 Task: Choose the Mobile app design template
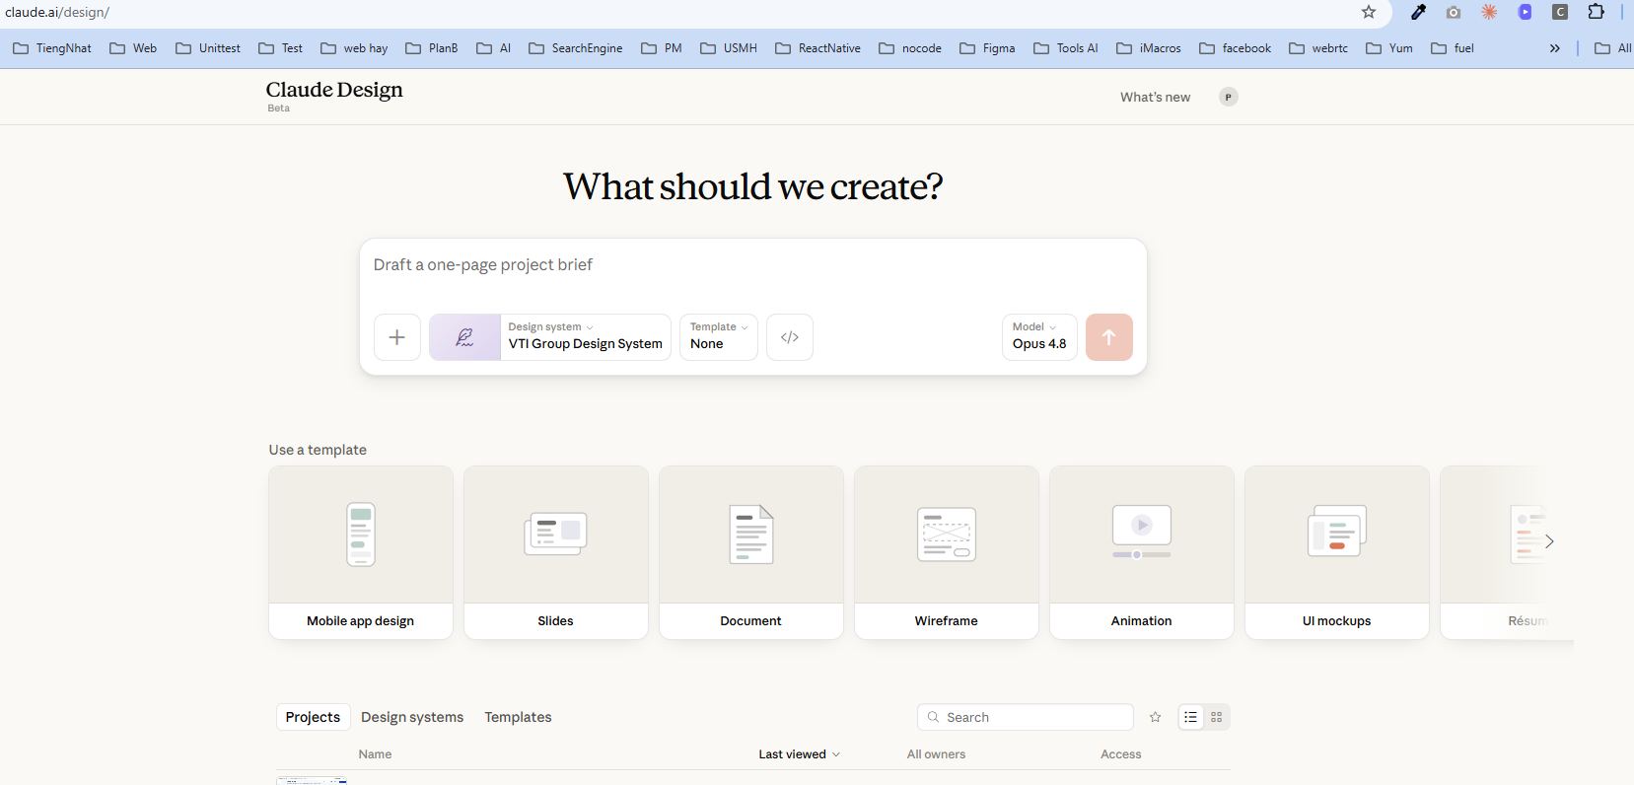pyautogui.click(x=361, y=552)
